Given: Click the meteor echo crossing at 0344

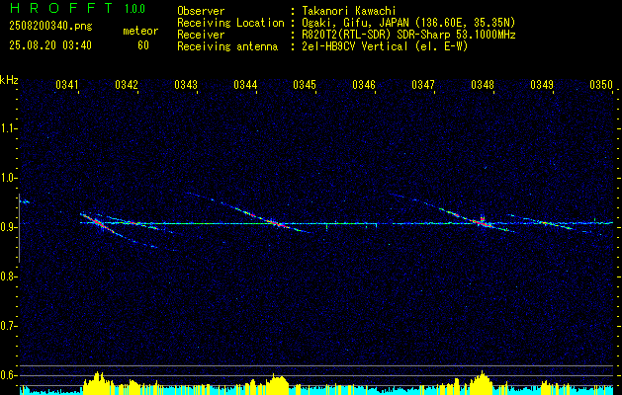Looking at the screenshot, I should pyautogui.click(x=276, y=223).
